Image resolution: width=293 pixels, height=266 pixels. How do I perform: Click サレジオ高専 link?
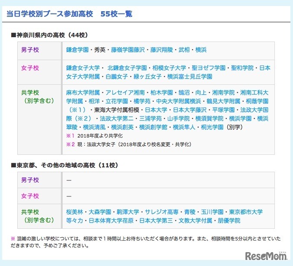click(x=162, y=212)
